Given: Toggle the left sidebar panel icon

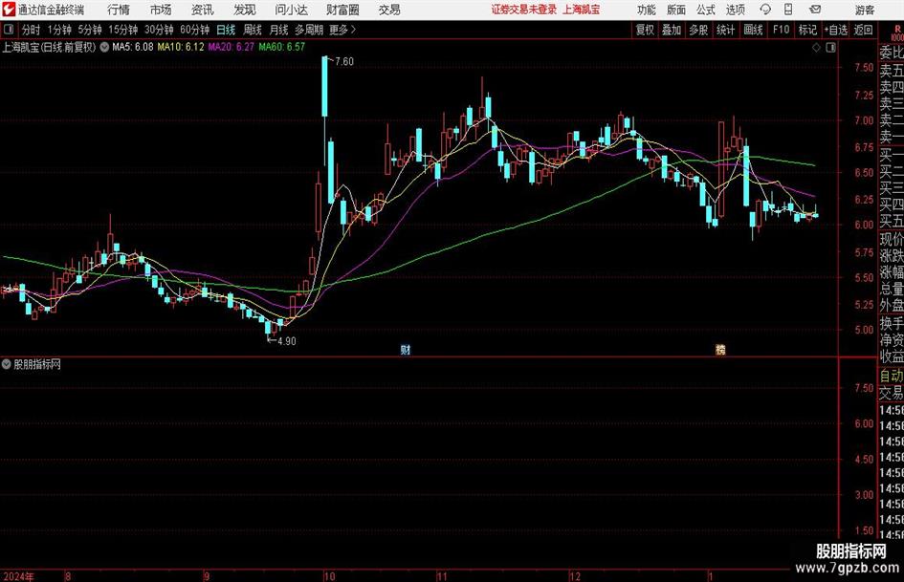Looking at the screenshot, I should pyautogui.click(x=8, y=30).
